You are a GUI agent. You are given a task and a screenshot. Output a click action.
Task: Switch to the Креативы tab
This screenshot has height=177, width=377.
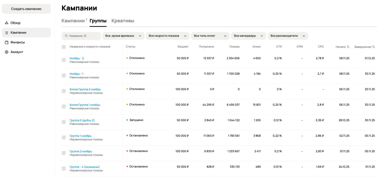(x=123, y=21)
